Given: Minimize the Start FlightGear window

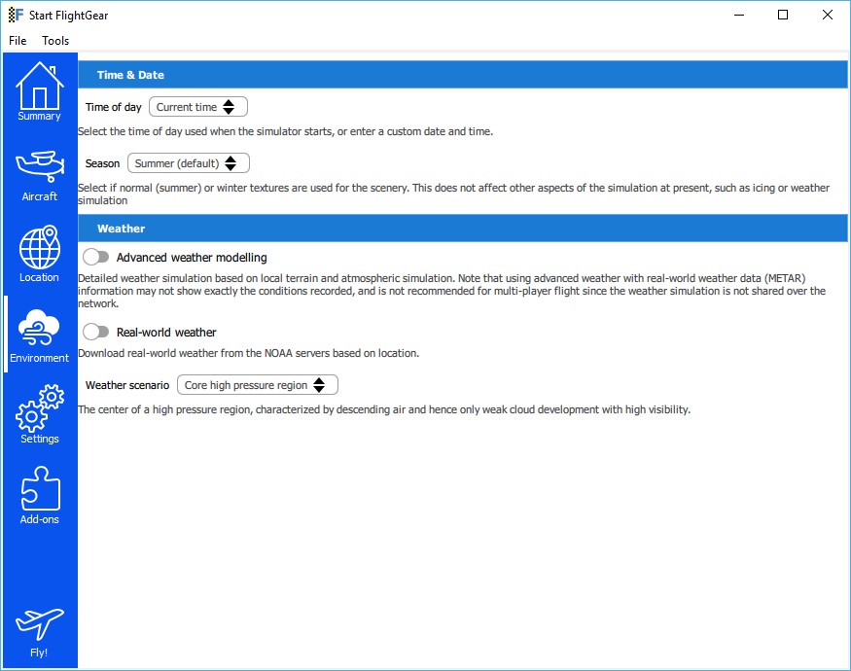Looking at the screenshot, I should (x=738, y=15).
